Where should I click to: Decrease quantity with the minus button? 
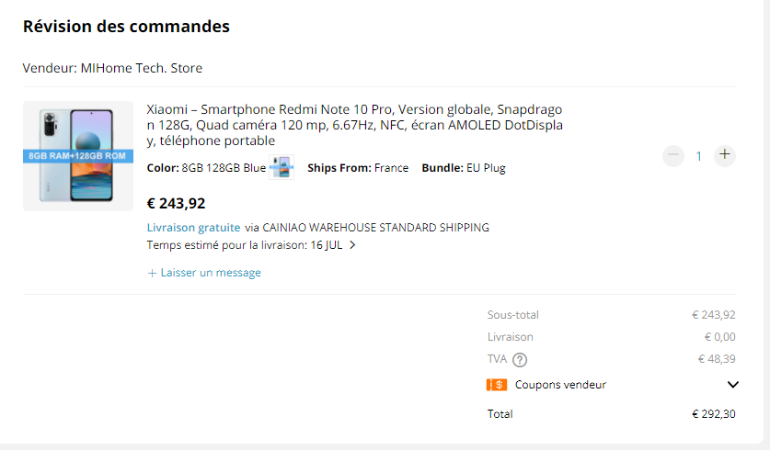(673, 155)
